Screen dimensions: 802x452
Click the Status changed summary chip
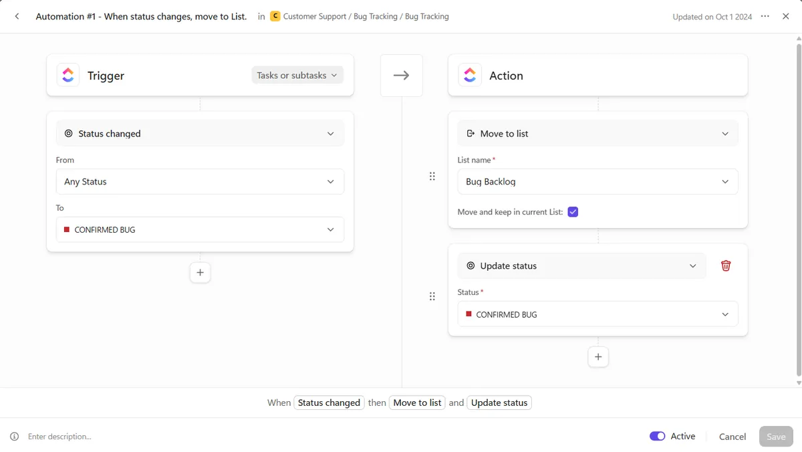[x=329, y=403]
